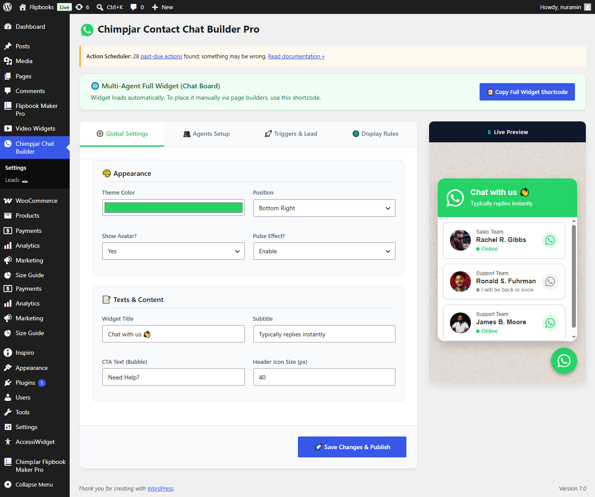Image resolution: width=595 pixels, height=497 pixels.
Task: Switch to the Global Settings tab
Action: 122,134
